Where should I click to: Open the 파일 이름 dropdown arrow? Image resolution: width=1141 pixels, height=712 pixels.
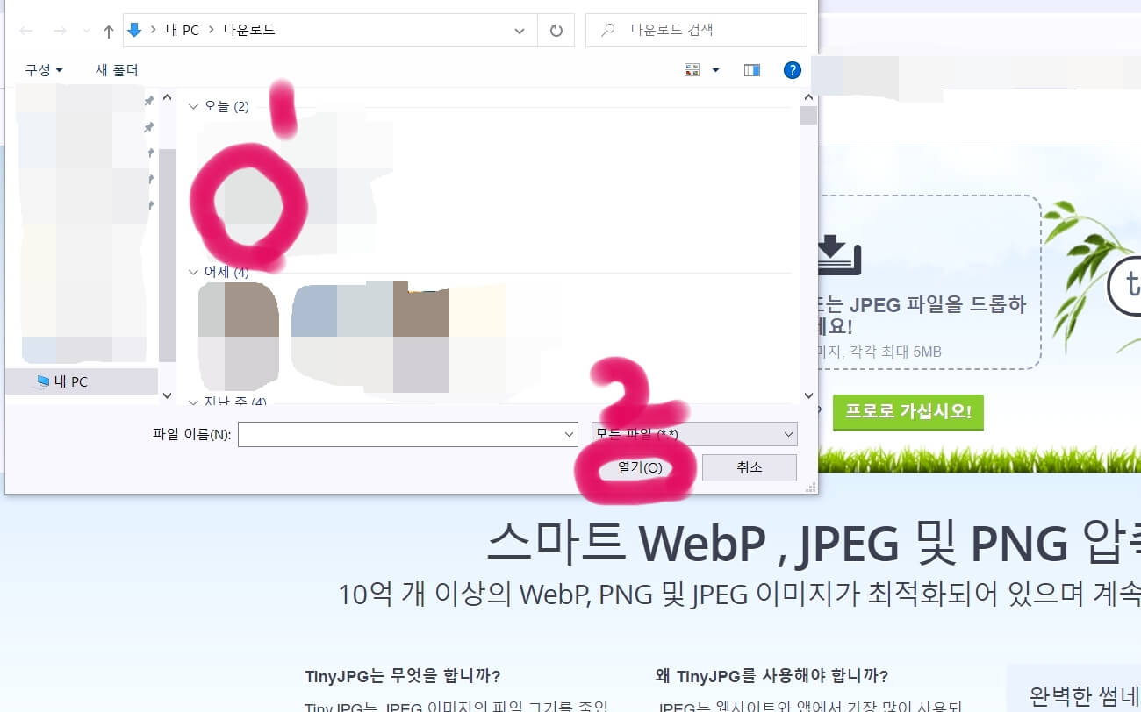pyautogui.click(x=568, y=434)
